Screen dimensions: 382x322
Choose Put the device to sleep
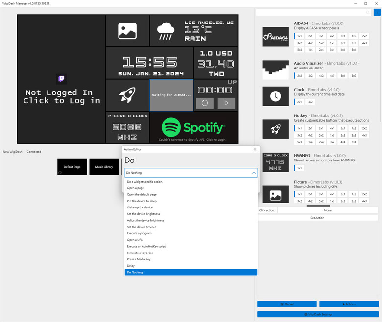coord(191,201)
